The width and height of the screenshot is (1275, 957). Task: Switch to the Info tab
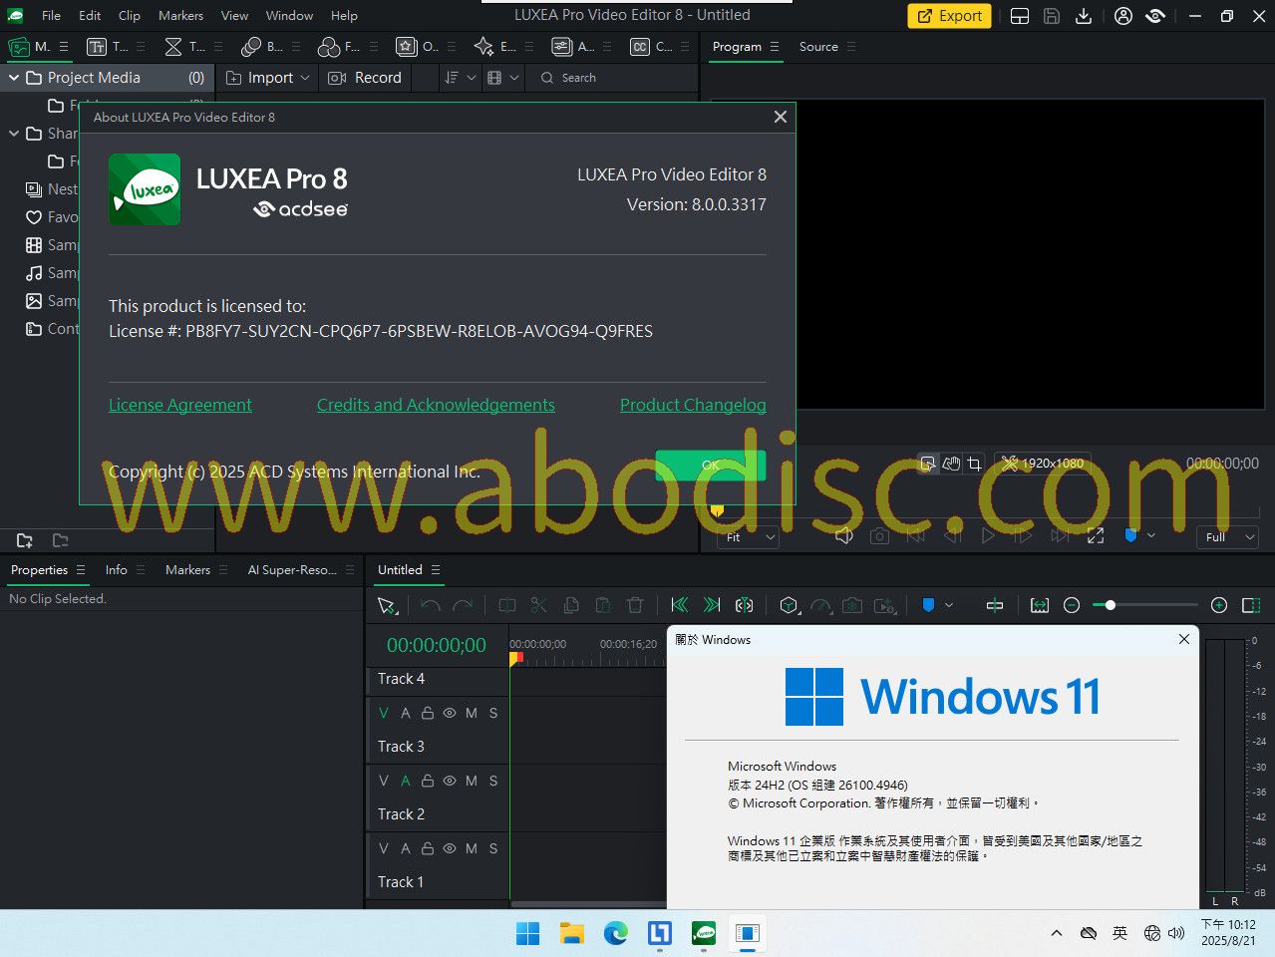pos(117,570)
